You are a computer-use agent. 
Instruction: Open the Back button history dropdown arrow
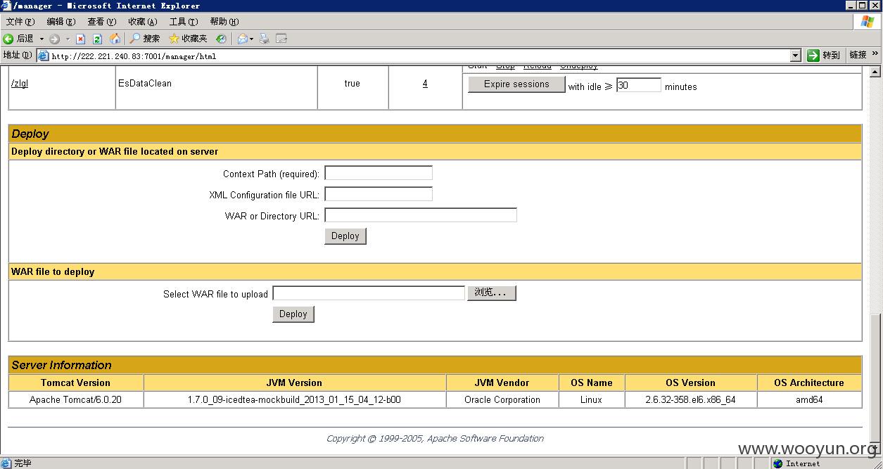click(x=42, y=39)
